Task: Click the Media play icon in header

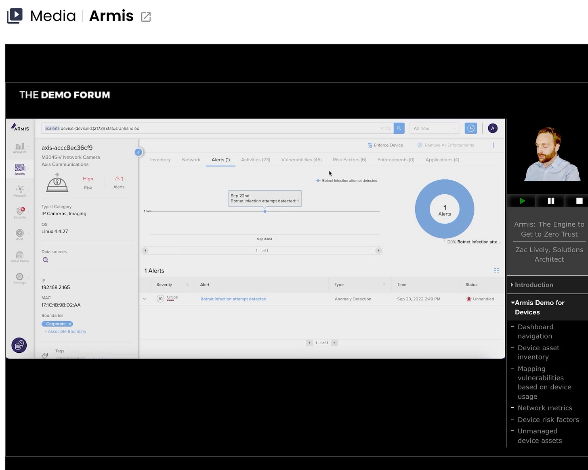Action: 15,16
